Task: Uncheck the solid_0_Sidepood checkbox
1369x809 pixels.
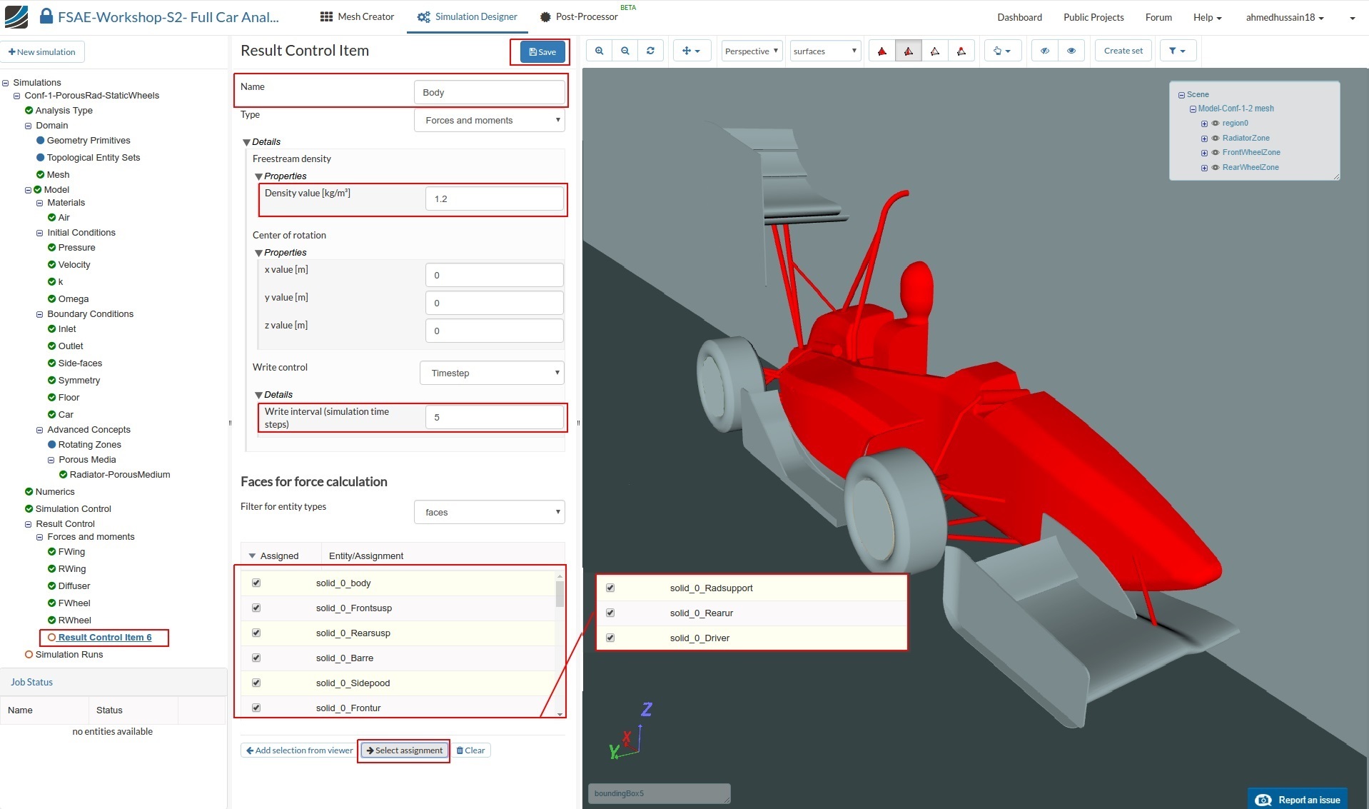Action: 256,683
